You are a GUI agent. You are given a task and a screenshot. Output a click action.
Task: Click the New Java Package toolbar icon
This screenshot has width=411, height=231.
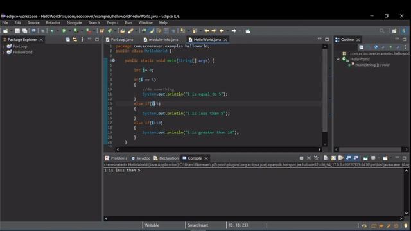coord(101,31)
